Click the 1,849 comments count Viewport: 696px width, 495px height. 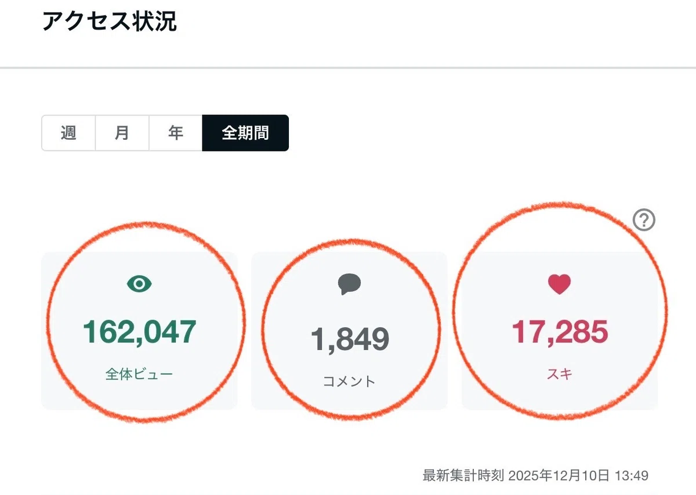click(x=349, y=339)
